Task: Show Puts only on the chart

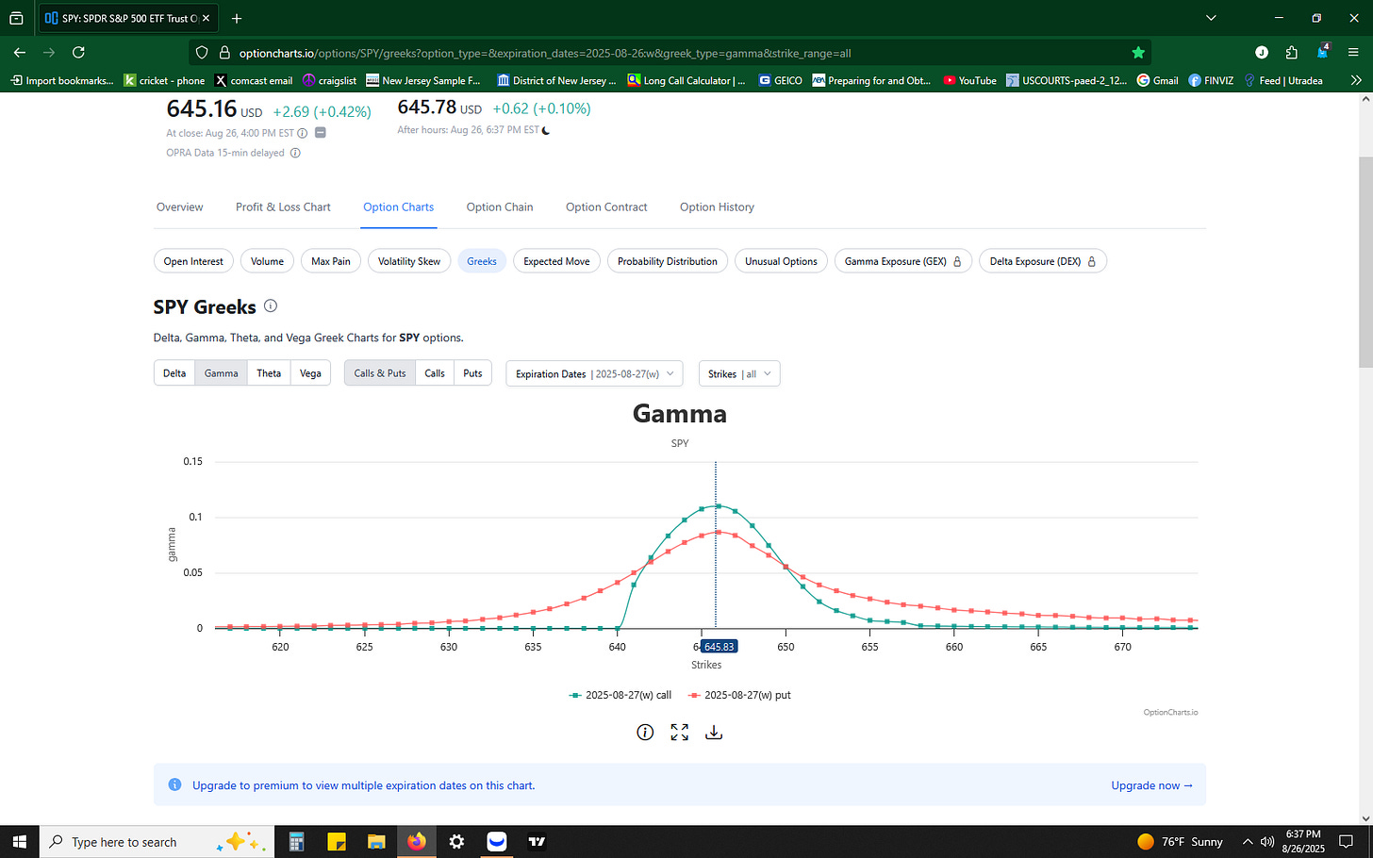Action: (x=472, y=373)
